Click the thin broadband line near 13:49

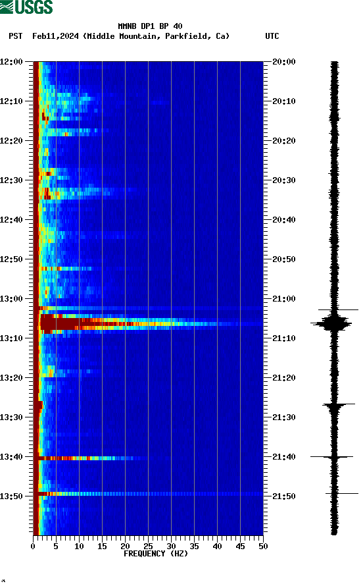tap(150, 494)
